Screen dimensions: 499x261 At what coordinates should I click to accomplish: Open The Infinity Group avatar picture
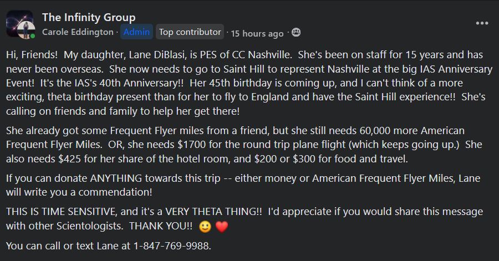(21, 24)
